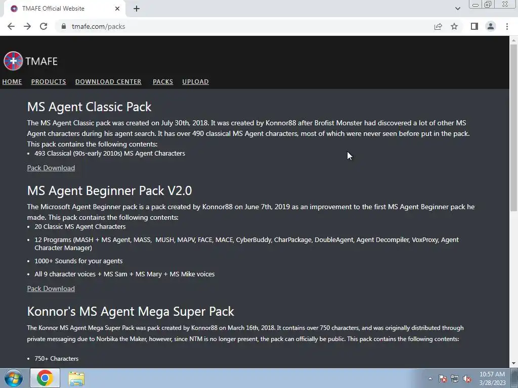Screen dimensions: 518x388
Task: Open the Action Center flag icon
Action: (443, 378)
